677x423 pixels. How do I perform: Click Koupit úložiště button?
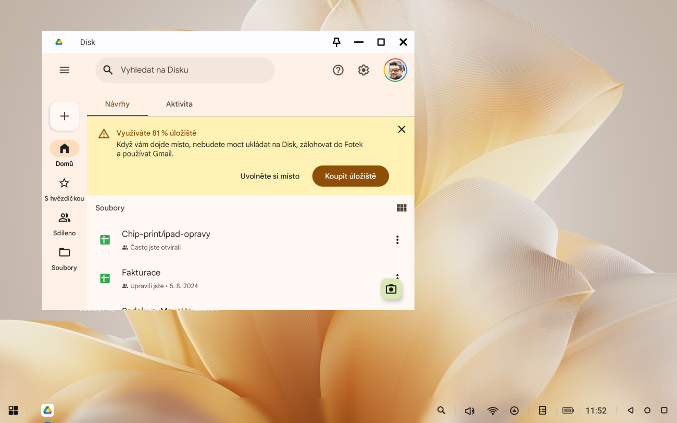[x=350, y=176]
